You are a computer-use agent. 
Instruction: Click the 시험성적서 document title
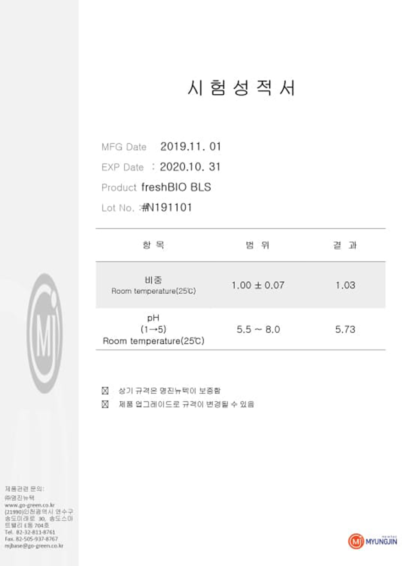tap(241, 88)
